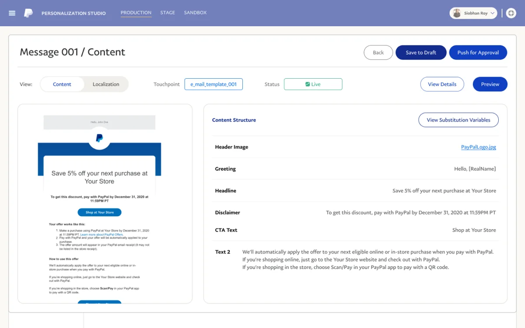Click the help icon beside user menu
The image size is (525, 328).
point(511,13)
